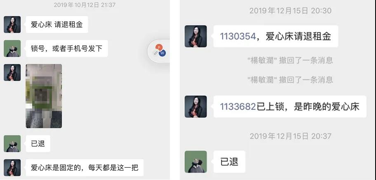Click the second '撤回了一条消息' recall notice
The image size is (376, 180).
coord(290,79)
